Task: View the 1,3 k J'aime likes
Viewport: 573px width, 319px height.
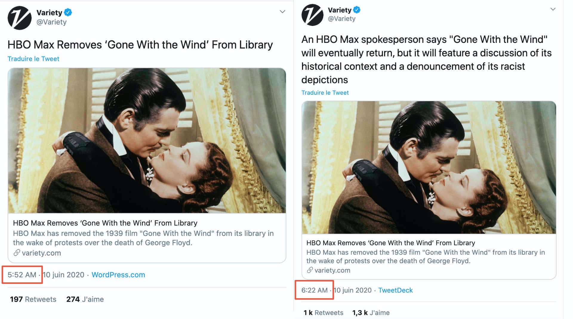Action: (371, 313)
